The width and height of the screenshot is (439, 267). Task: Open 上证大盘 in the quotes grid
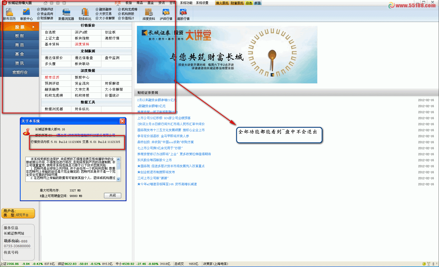pos(52,38)
